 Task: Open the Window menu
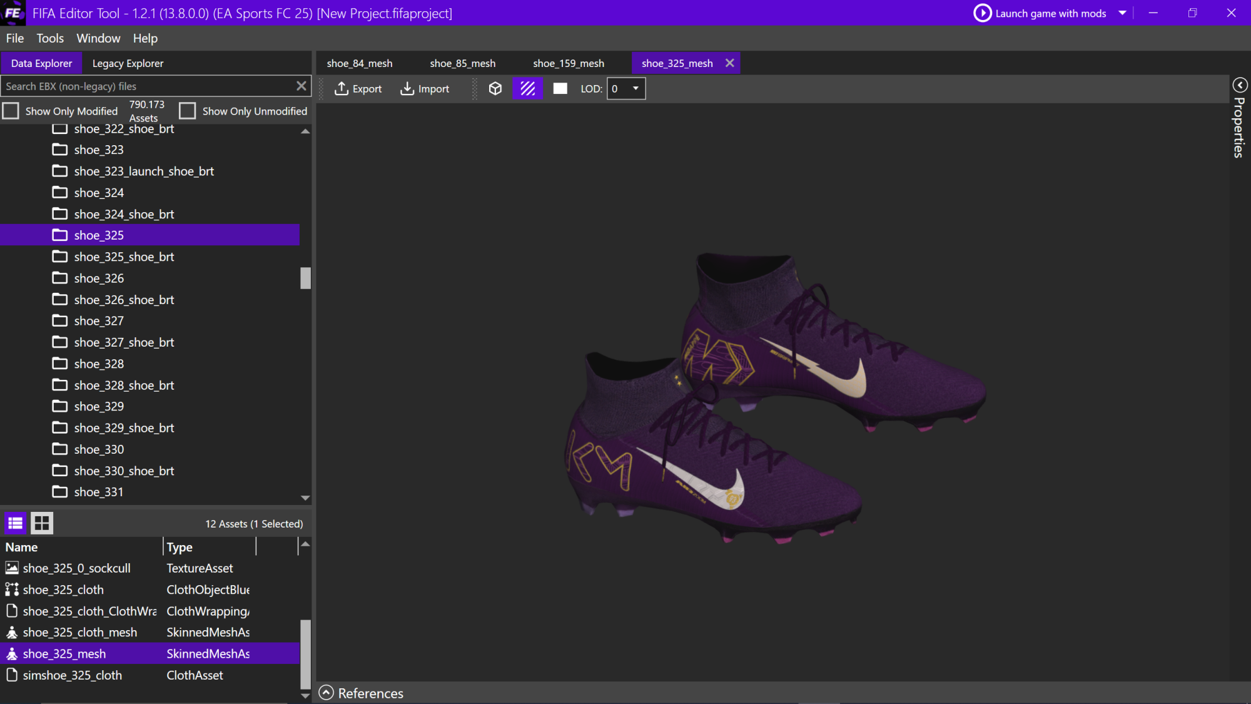click(98, 38)
